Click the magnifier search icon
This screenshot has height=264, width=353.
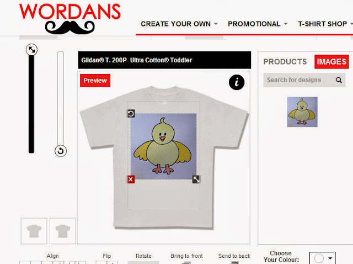point(339,80)
